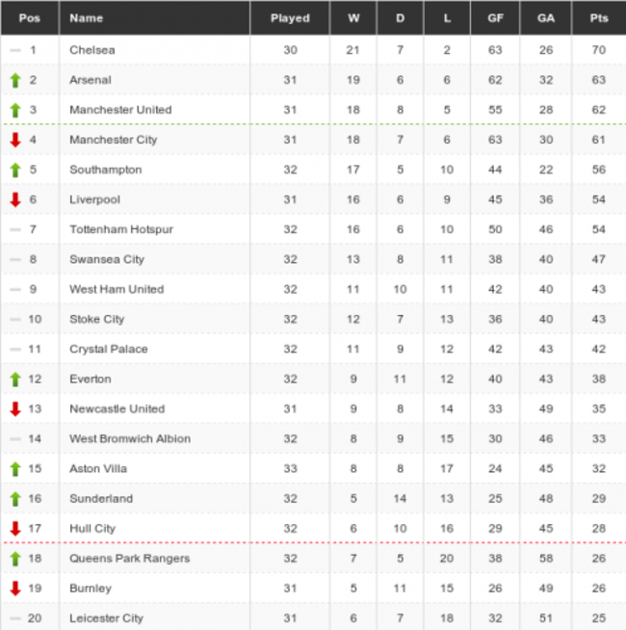Click the no-change dash icon beside Chelsea
Screen dimensions: 626x630
14,50
